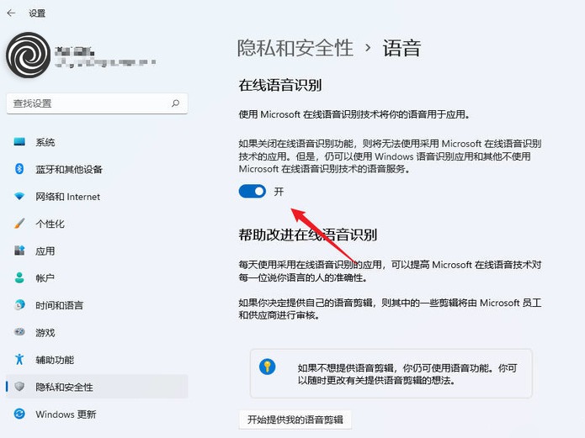Open 游戏 settings category
Image resolution: width=585 pixels, height=438 pixels.
97,333
